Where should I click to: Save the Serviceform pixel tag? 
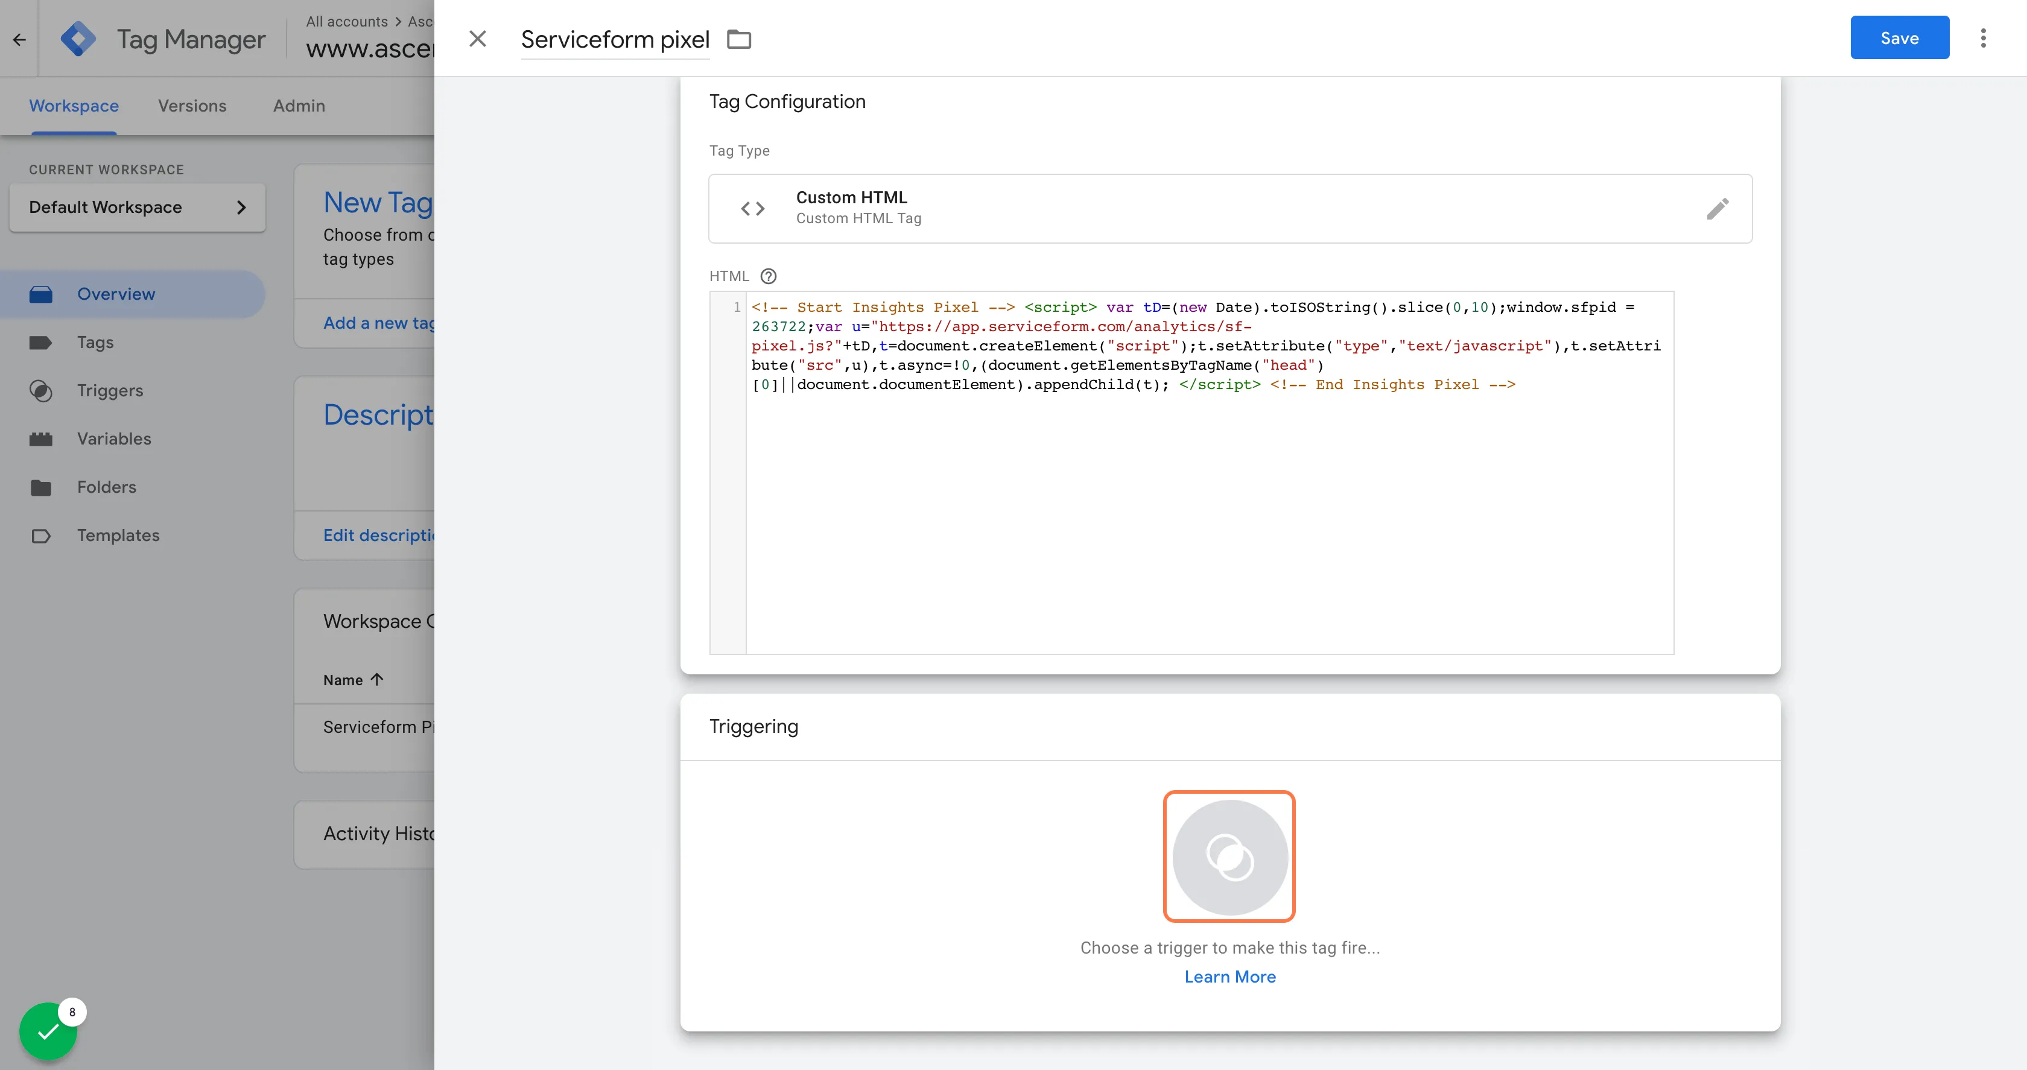pos(1900,38)
